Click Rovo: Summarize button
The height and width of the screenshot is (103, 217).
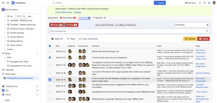click(x=88, y=39)
